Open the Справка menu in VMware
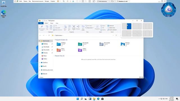 [53, 1]
